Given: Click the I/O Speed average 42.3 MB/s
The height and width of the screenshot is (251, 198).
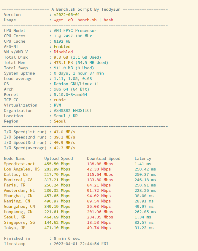Looking at the screenshot, I should [x=64, y=148].
